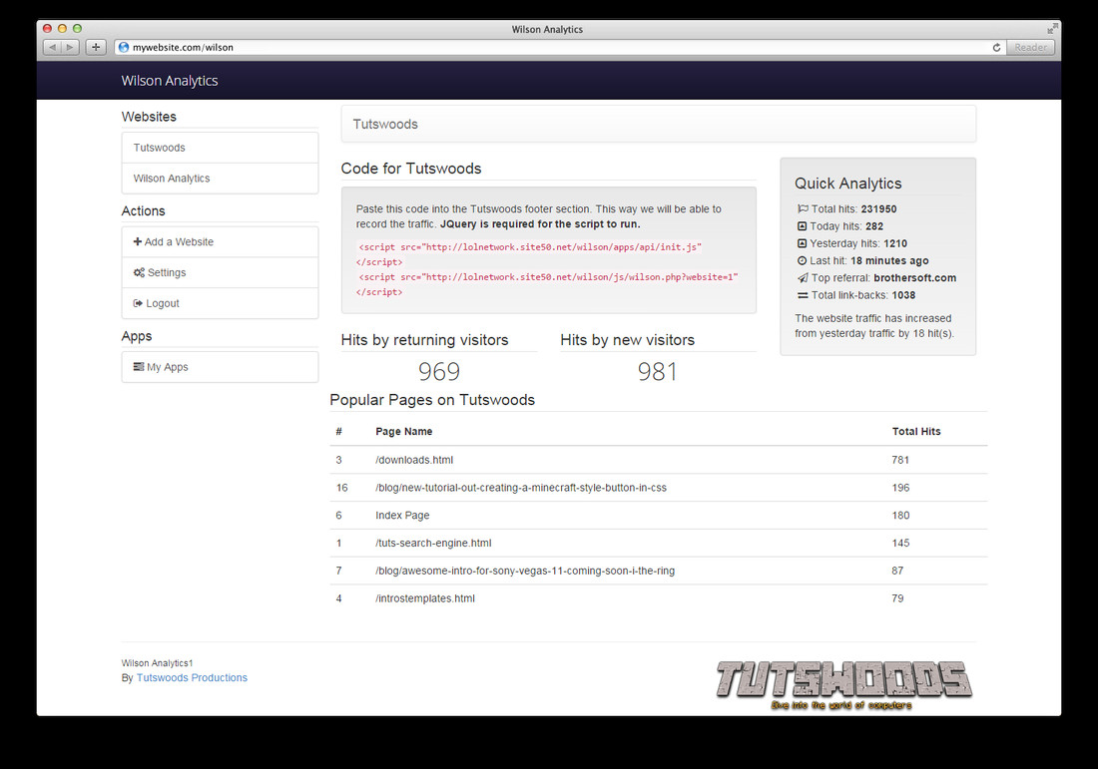Click the wilson.php?website=1 script code line
1098x769 pixels.
point(548,277)
